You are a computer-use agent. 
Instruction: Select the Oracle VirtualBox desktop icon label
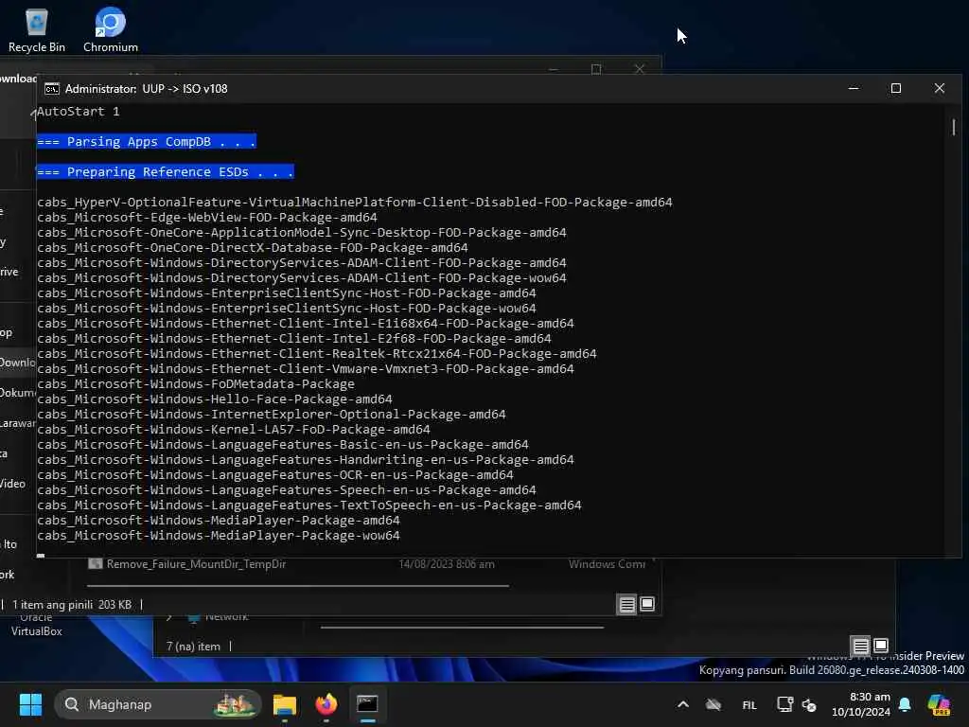(x=37, y=625)
